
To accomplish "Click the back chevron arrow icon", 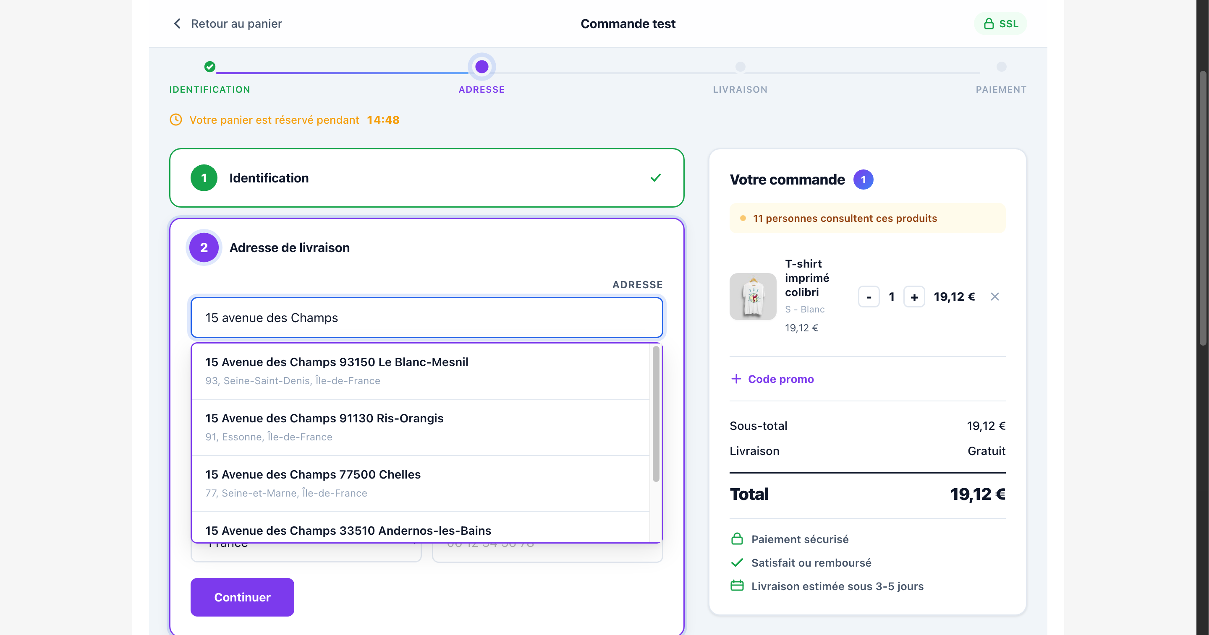I will click(x=177, y=23).
